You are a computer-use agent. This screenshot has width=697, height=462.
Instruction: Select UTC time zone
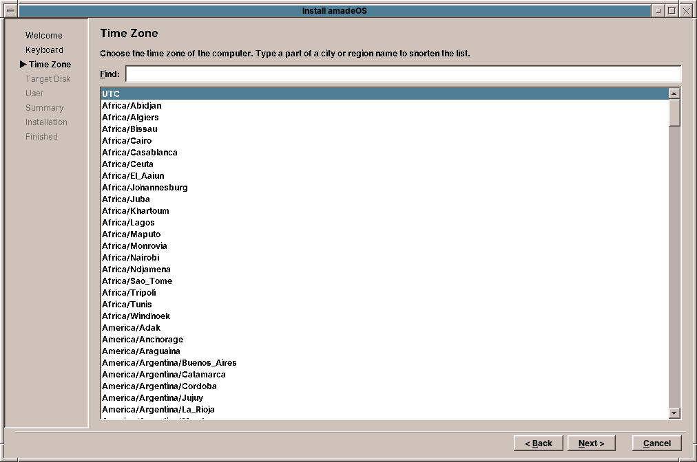click(x=384, y=93)
